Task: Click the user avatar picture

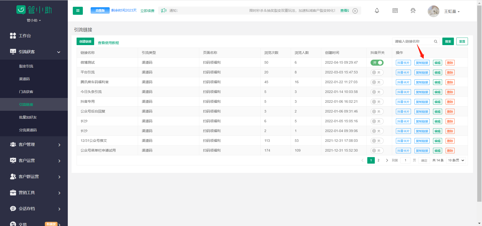Action: (x=434, y=11)
